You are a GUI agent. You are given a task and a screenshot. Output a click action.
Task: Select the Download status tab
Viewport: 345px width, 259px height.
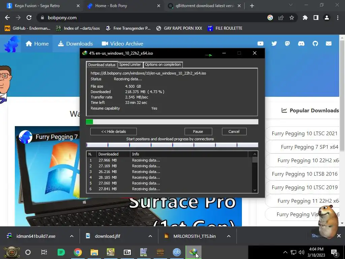point(102,65)
